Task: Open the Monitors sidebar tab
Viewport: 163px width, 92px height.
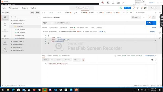Action: pos(5,43)
